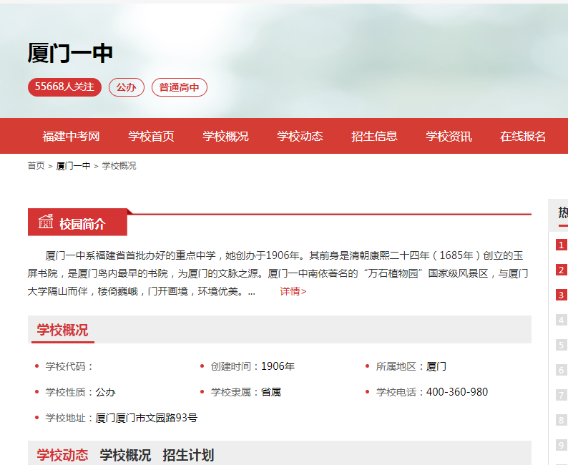Click 在线报名 in the navigation bar
Image resolution: width=568 pixels, height=465 pixels.
[523, 136]
